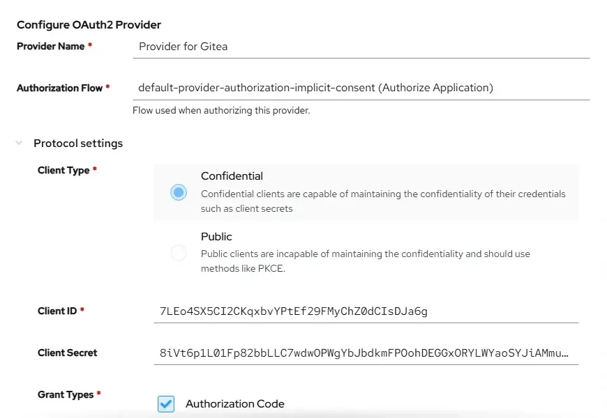
Task: Click the Confidential option title
Action: [x=232, y=176]
